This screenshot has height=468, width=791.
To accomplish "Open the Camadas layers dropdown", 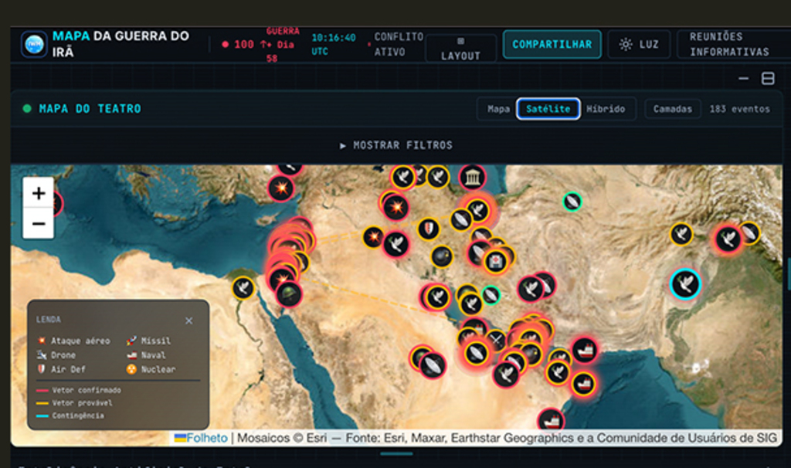I will tap(673, 109).
